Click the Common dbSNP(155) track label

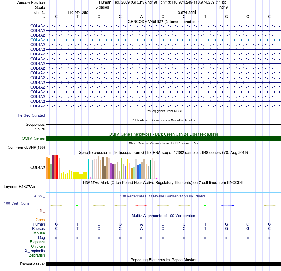point(26,147)
